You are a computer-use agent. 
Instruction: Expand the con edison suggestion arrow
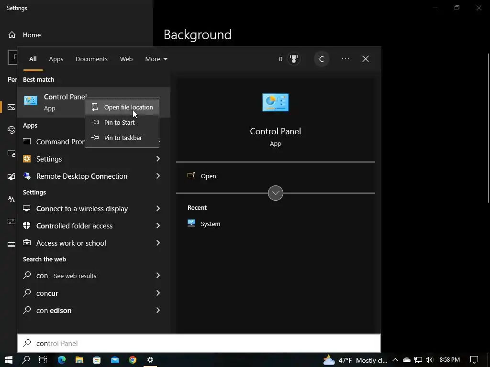point(158,310)
